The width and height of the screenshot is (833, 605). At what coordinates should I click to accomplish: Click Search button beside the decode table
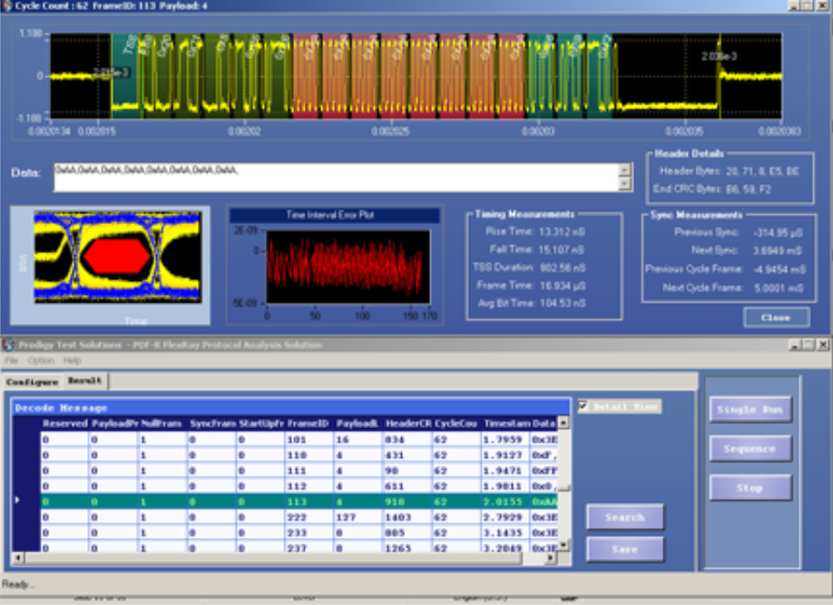point(624,517)
